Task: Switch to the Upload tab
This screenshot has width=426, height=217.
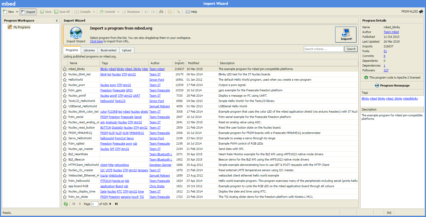Action: 127,50
